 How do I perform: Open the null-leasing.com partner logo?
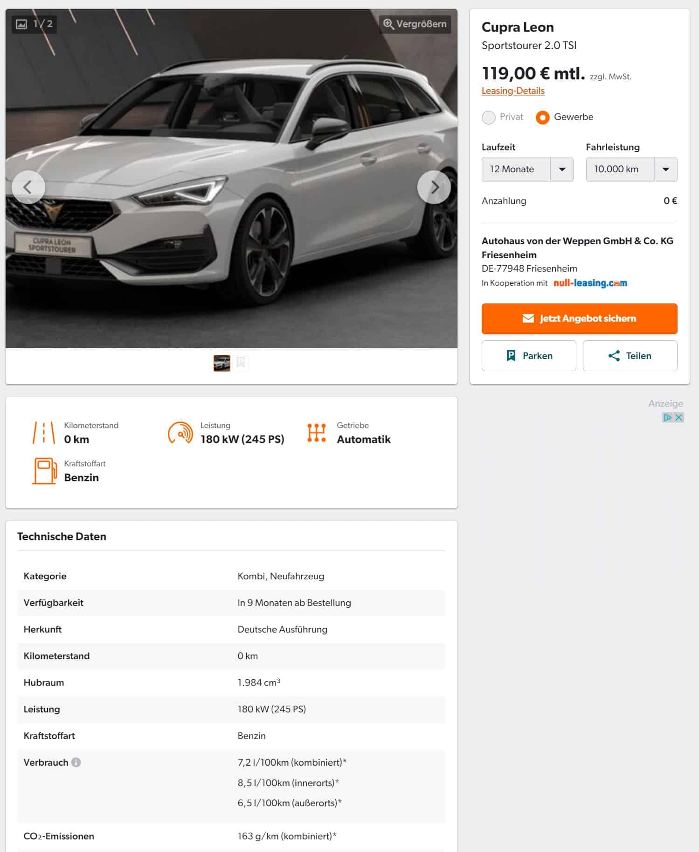pyautogui.click(x=590, y=283)
